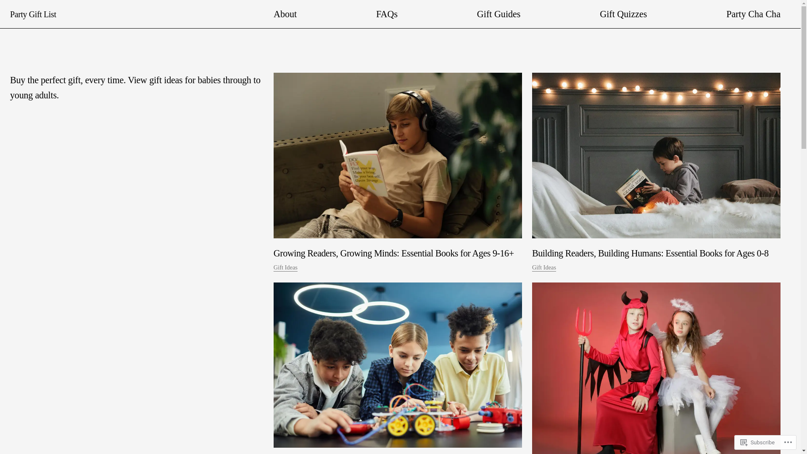Open the devil and angel costume thumbnail
The width and height of the screenshot is (807, 454).
656,368
